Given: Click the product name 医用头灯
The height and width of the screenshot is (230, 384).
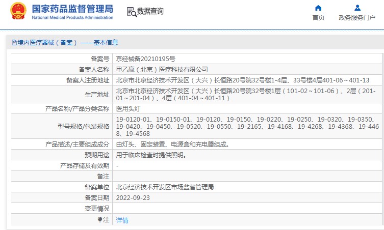Looking at the screenshot, I should (x=127, y=108).
